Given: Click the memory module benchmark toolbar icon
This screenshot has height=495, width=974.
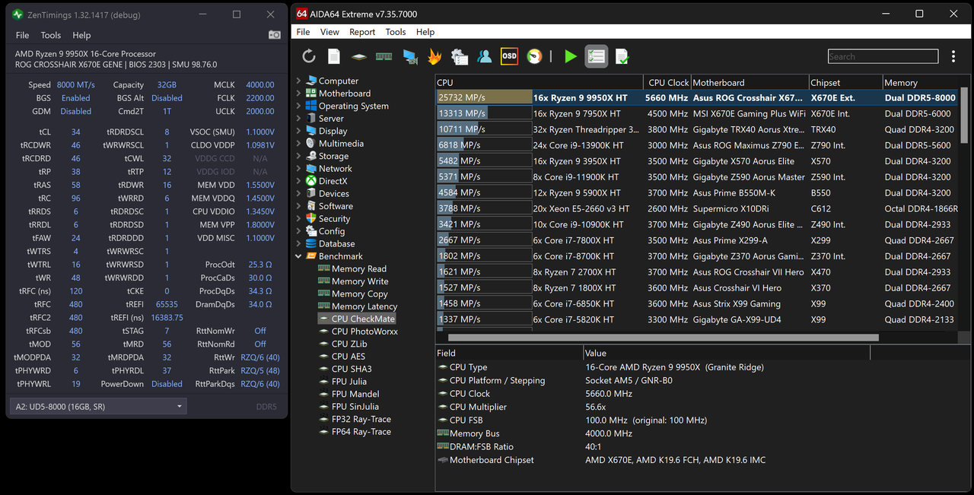Looking at the screenshot, I should click(x=384, y=56).
